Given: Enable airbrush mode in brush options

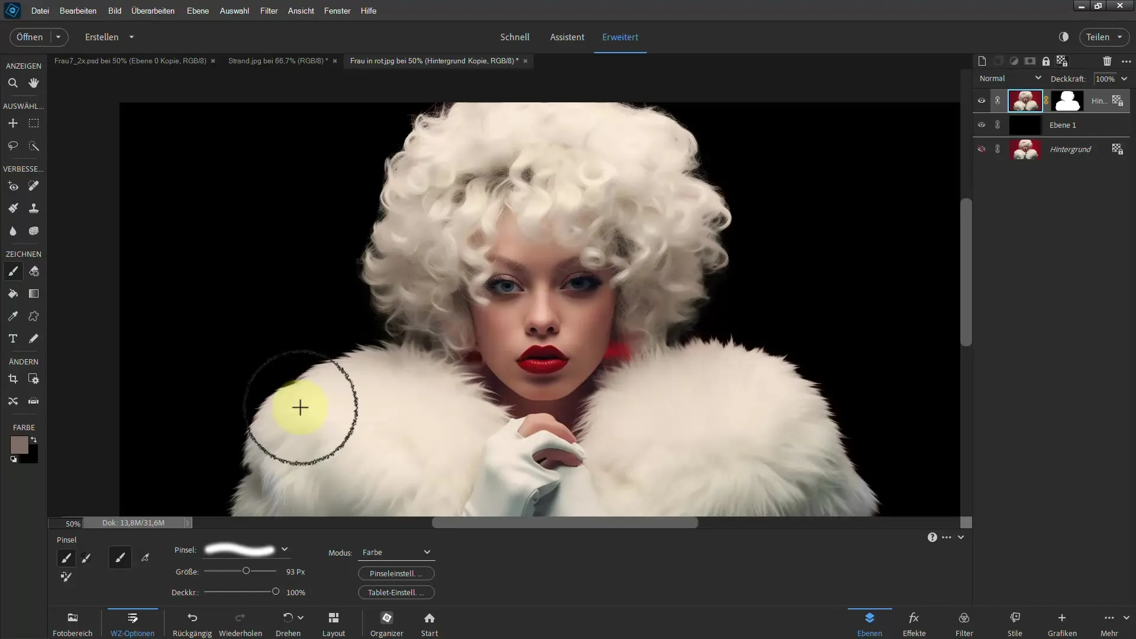Looking at the screenshot, I should 145,558.
